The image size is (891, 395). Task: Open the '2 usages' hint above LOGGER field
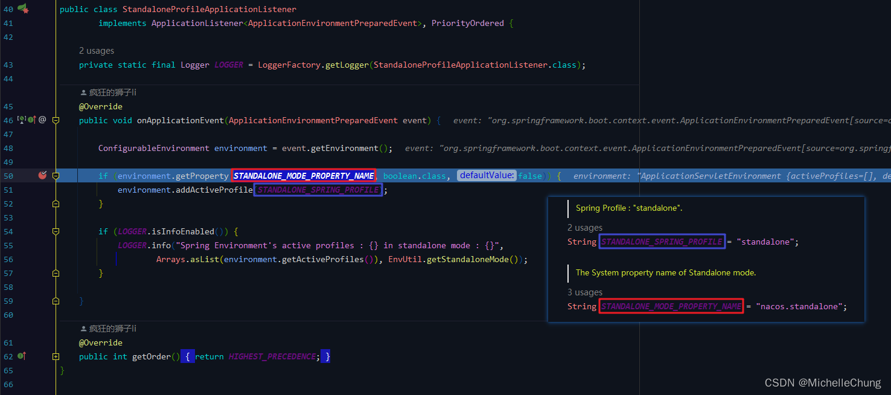click(x=97, y=51)
